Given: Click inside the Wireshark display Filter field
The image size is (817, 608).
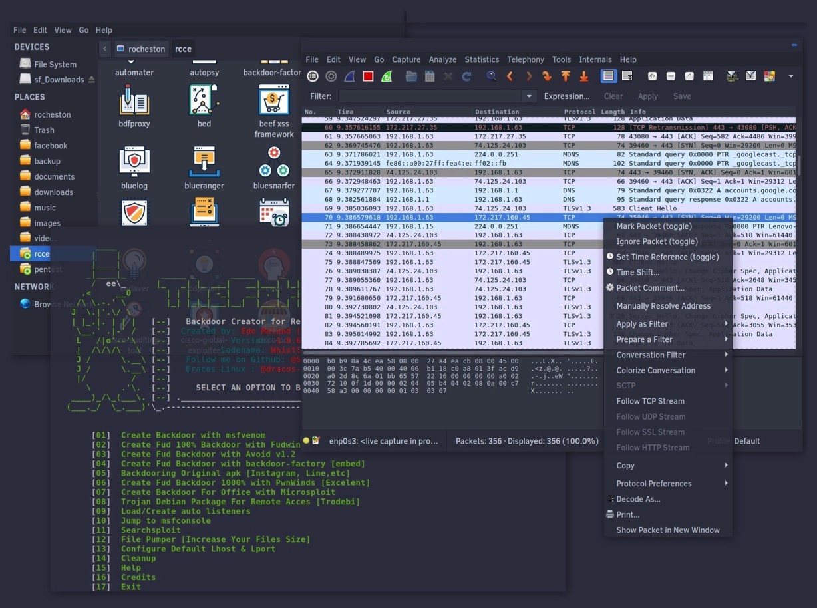Looking at the screenshot, I should click(430, 96).
